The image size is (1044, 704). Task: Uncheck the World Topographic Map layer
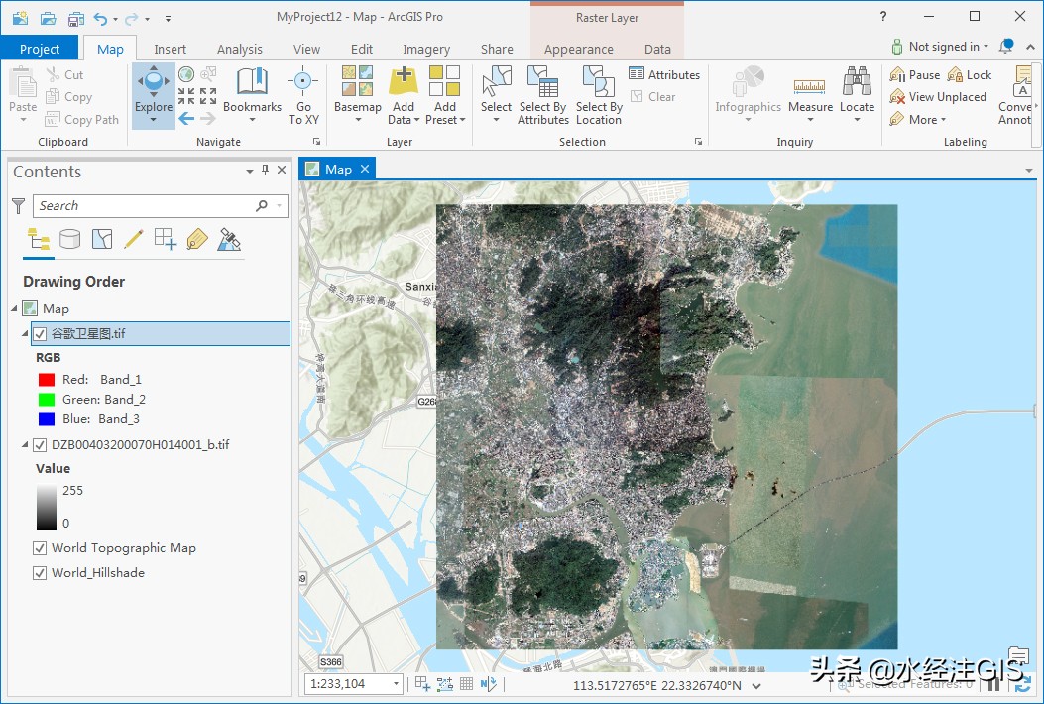click(40, 548)
